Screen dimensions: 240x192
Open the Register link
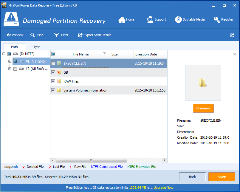point(227,19)
